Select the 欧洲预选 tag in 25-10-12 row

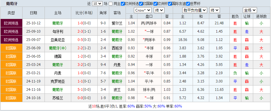11,23
